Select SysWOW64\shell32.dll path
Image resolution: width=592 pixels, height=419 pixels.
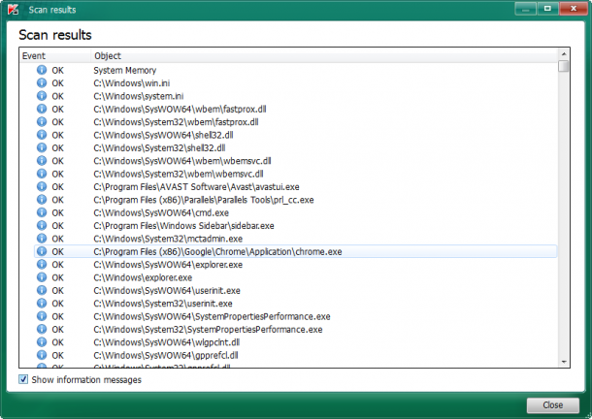click(x=163, y=135)
